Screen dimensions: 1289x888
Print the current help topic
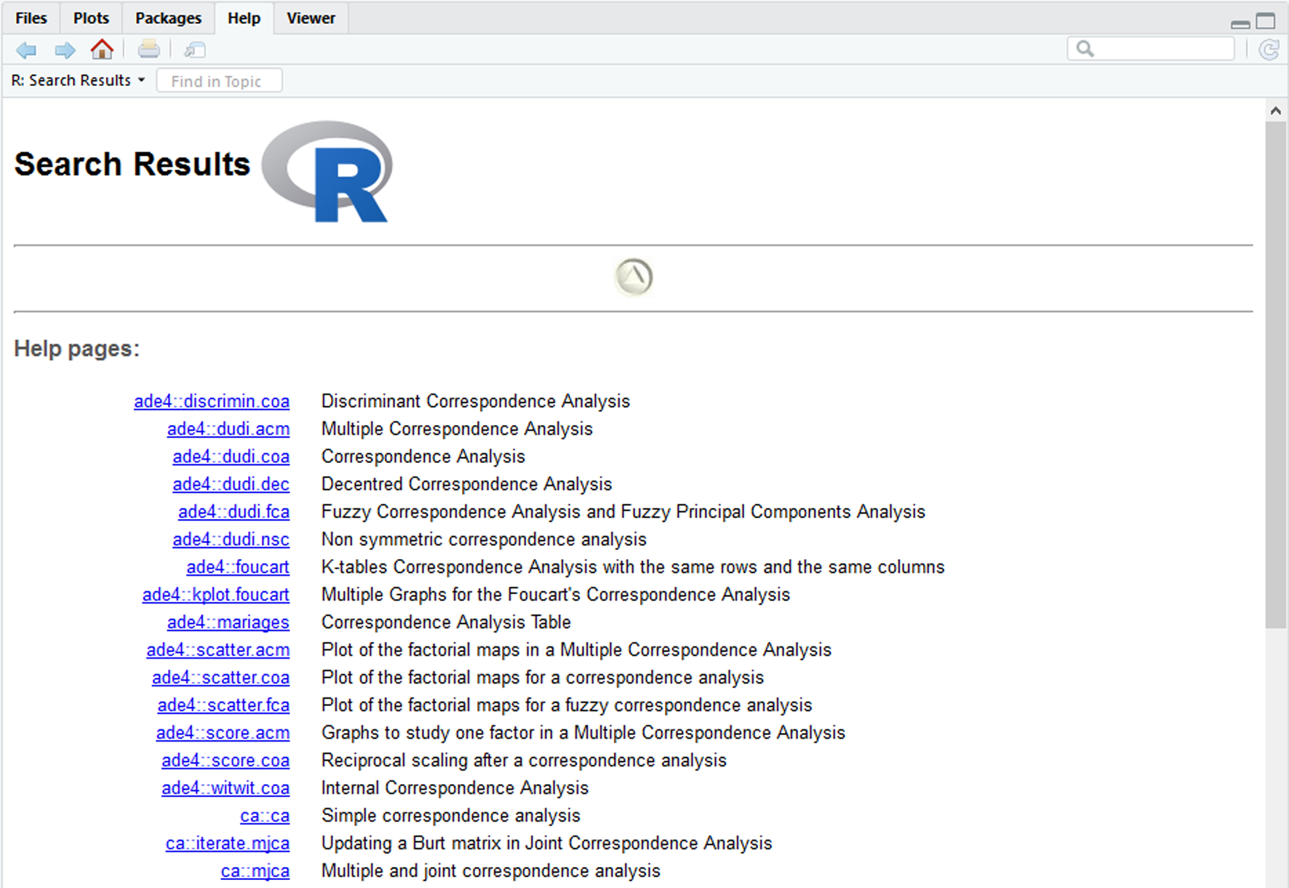[148, 49]
